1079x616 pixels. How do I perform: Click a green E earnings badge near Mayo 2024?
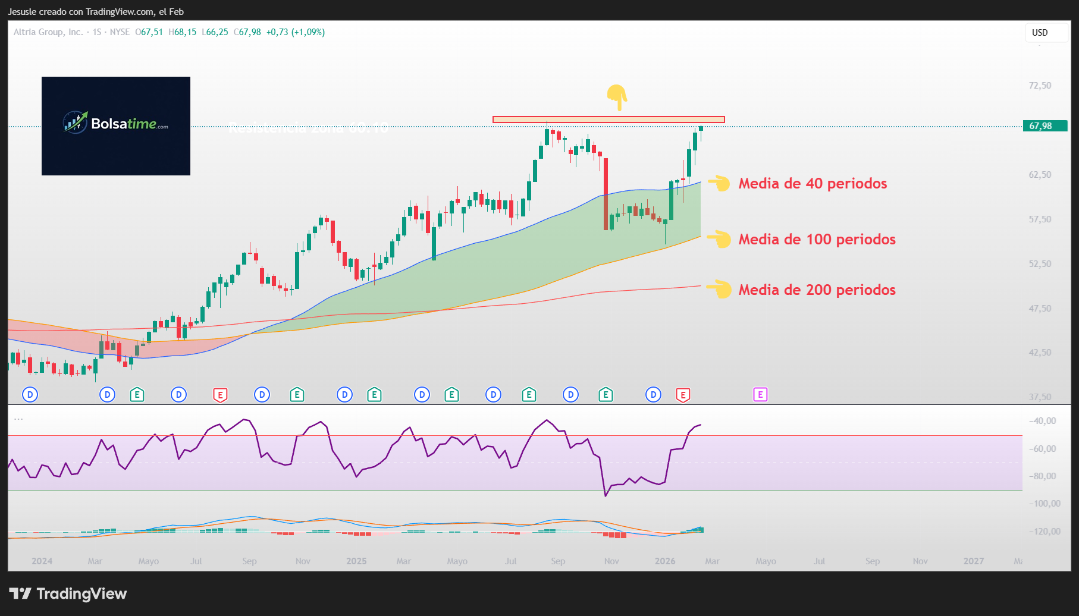coord(137,394)
